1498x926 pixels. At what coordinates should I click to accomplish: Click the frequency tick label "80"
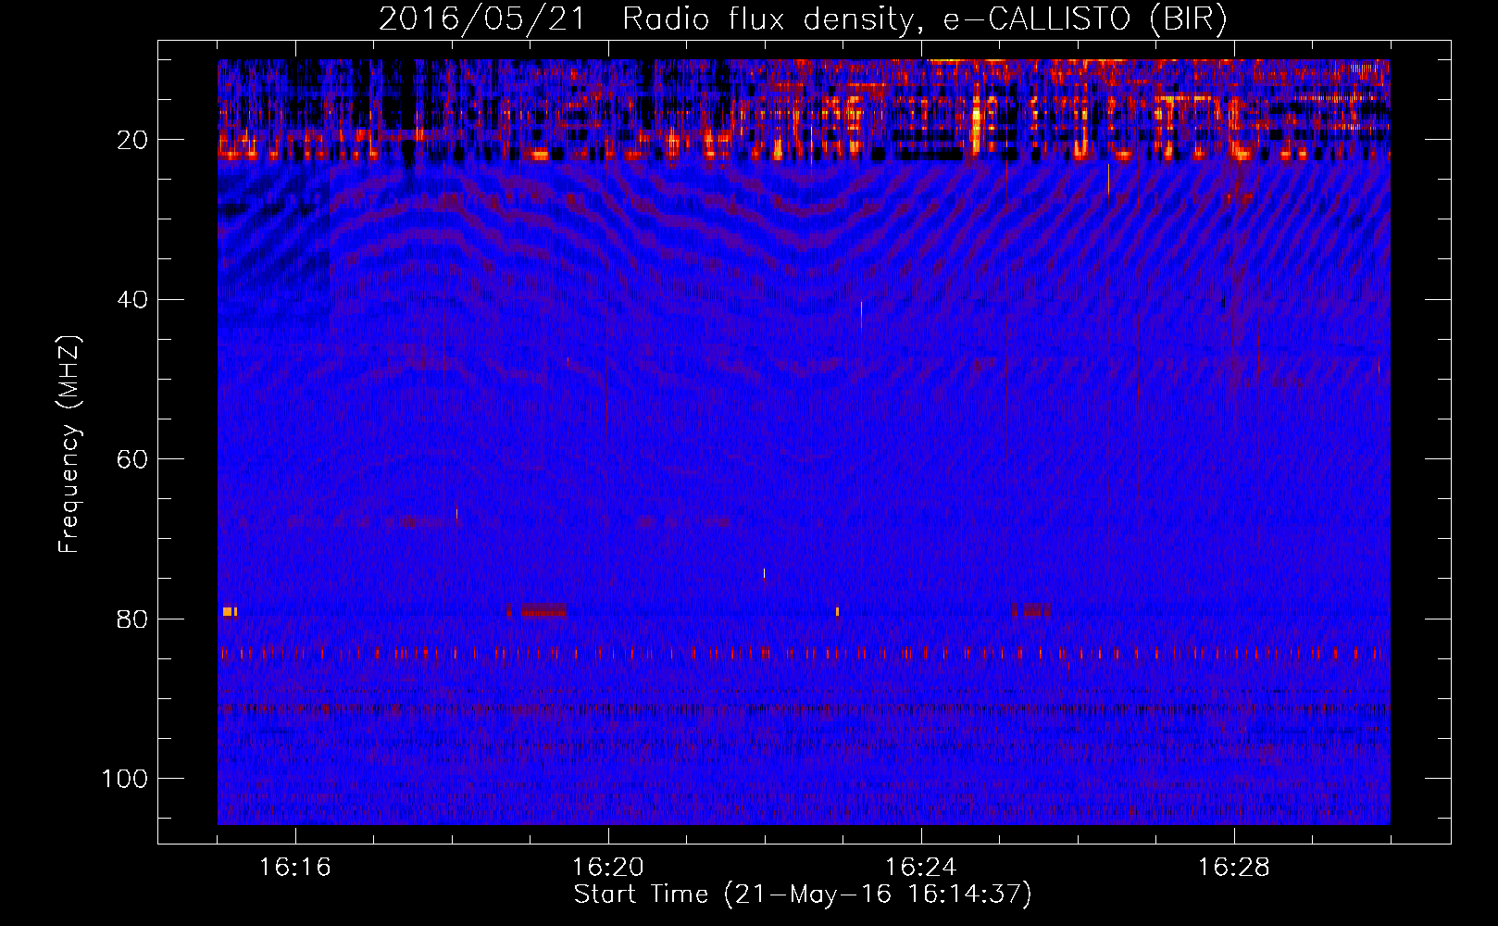click(x=132, y=619)
